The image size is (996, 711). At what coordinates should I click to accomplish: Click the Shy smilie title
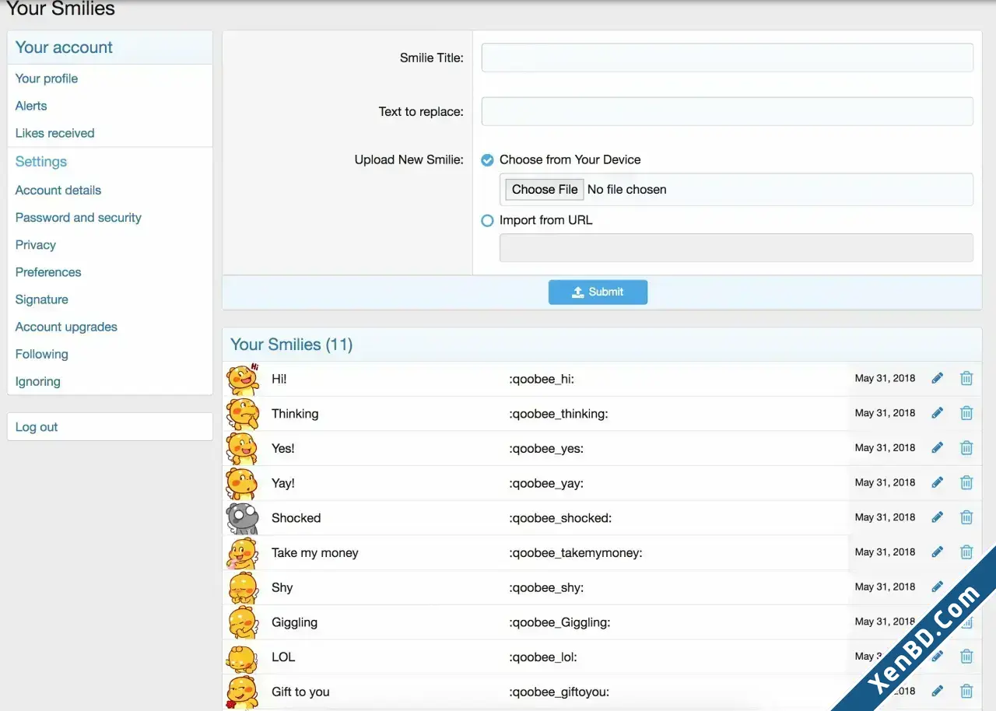pos(282,587)
